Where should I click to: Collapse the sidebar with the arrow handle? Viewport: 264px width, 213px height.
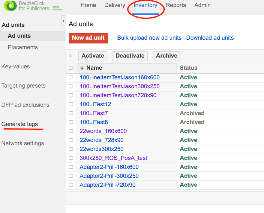point(63,21)
